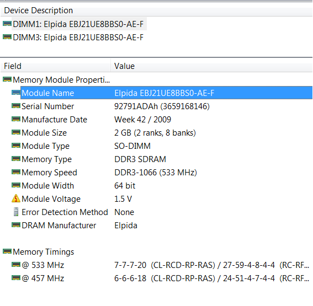
Task: Click the DDR3-1066 (533 MHz) value
Action: (x=156, y=173)
